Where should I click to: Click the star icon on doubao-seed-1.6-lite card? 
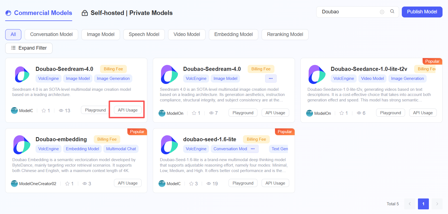tap(191, 184)
